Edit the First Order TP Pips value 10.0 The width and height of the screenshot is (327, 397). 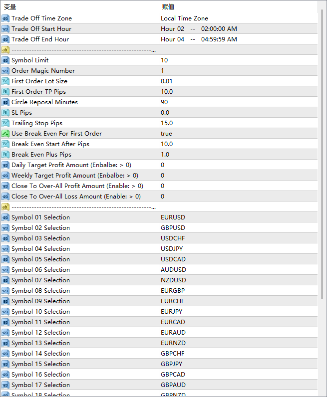[x=167, y=92]
